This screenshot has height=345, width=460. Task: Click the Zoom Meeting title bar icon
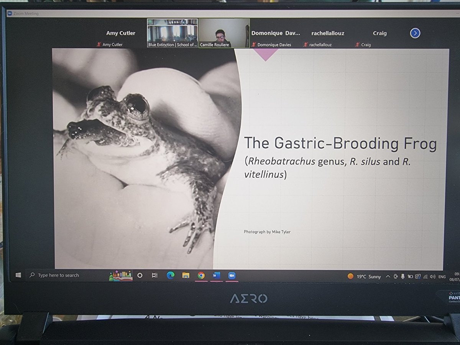[x=10, y=13]
